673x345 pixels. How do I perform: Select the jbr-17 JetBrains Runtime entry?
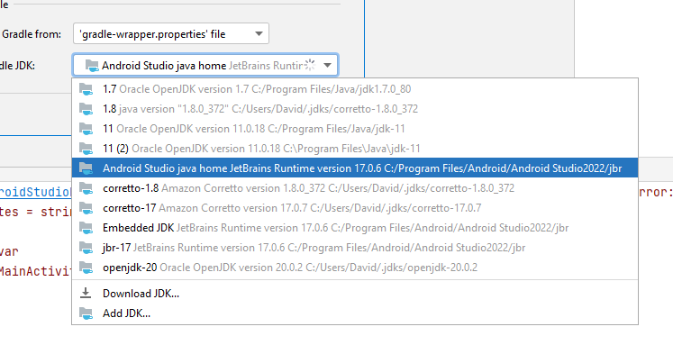(355, 248)
